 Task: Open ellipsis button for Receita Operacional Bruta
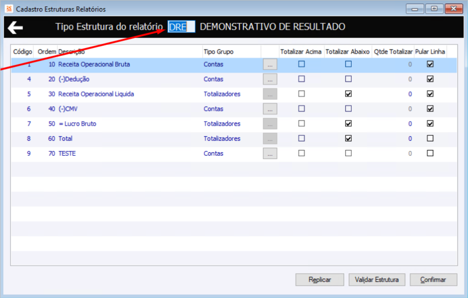coord(270,64)
